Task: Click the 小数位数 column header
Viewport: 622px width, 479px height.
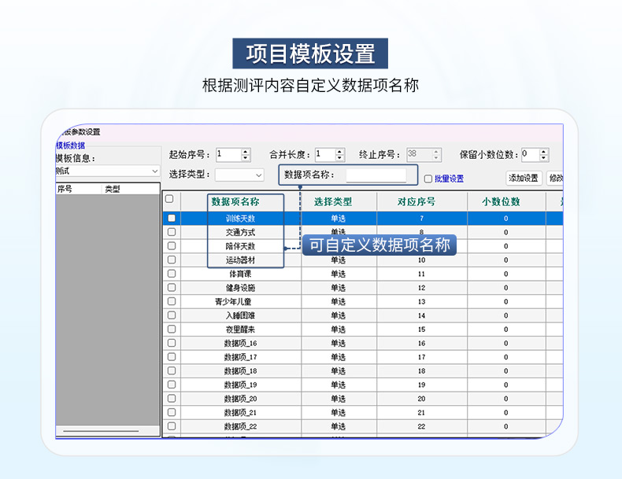Action: (505, 201)
